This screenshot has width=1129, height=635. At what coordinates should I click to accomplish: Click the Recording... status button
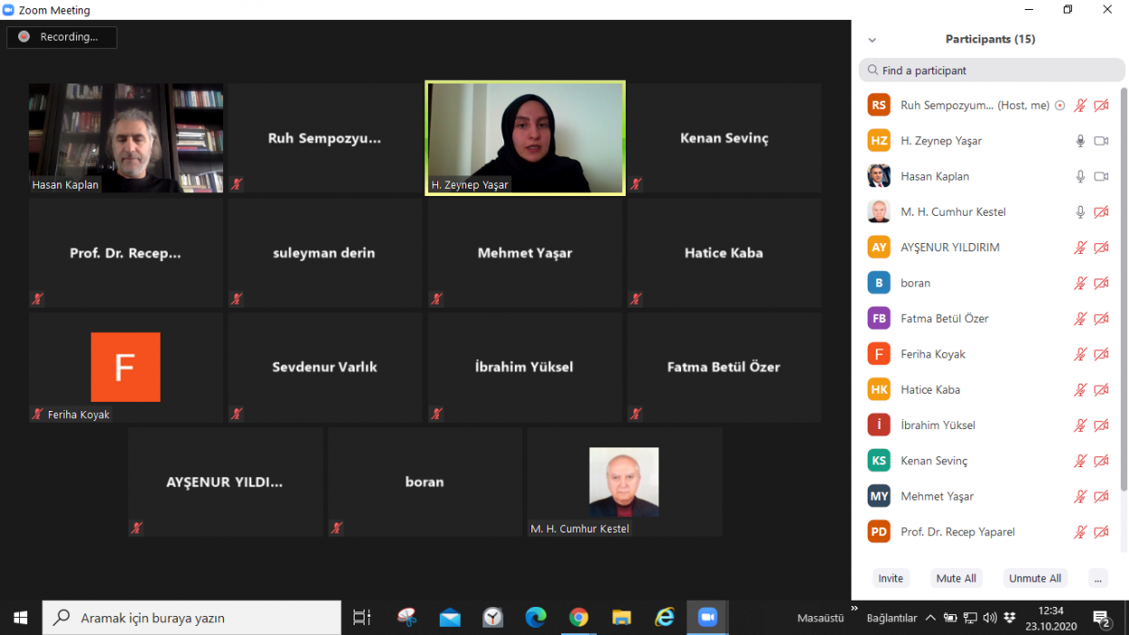point(62,37)
